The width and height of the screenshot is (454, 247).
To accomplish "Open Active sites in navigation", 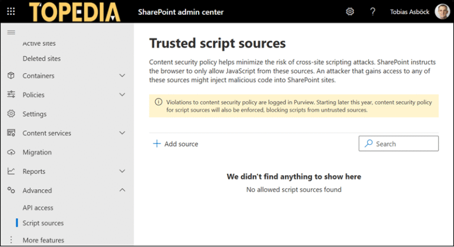I will [x=39, y=44].
